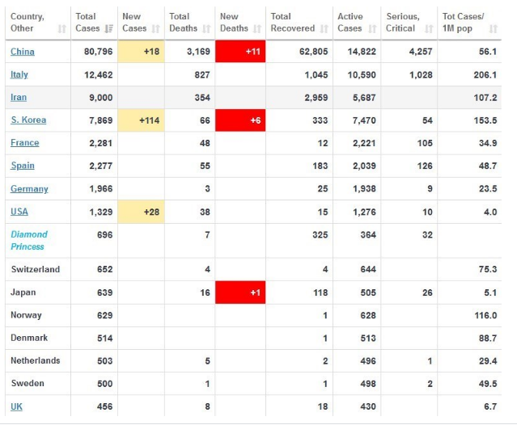
Task: Open the Spain link
Action: (23, 166)
